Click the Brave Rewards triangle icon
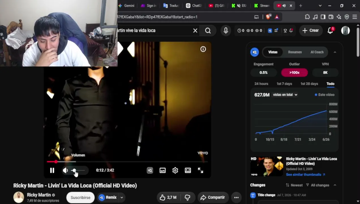Viewport: 360px width, 204px height. click(x=277, y=17)
